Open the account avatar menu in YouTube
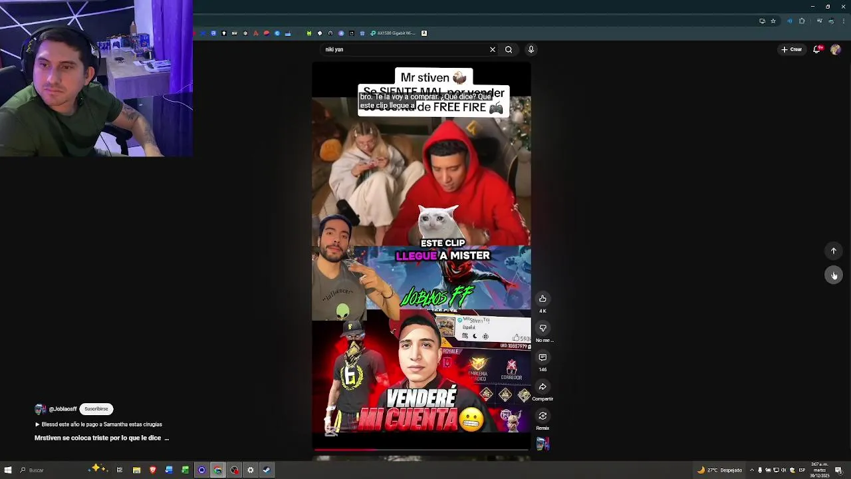The width and height of the screenshot is (851, 479). pos(836,49)
